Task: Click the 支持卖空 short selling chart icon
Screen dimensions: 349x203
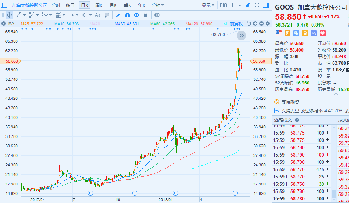Action: pos(276,110)
